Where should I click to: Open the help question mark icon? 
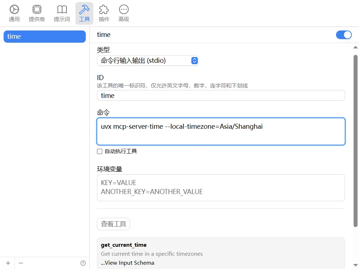pos(83,263)
